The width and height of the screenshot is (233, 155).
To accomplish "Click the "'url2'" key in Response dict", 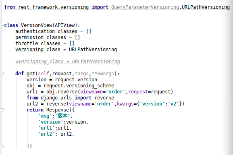I will tap(46, 134).
